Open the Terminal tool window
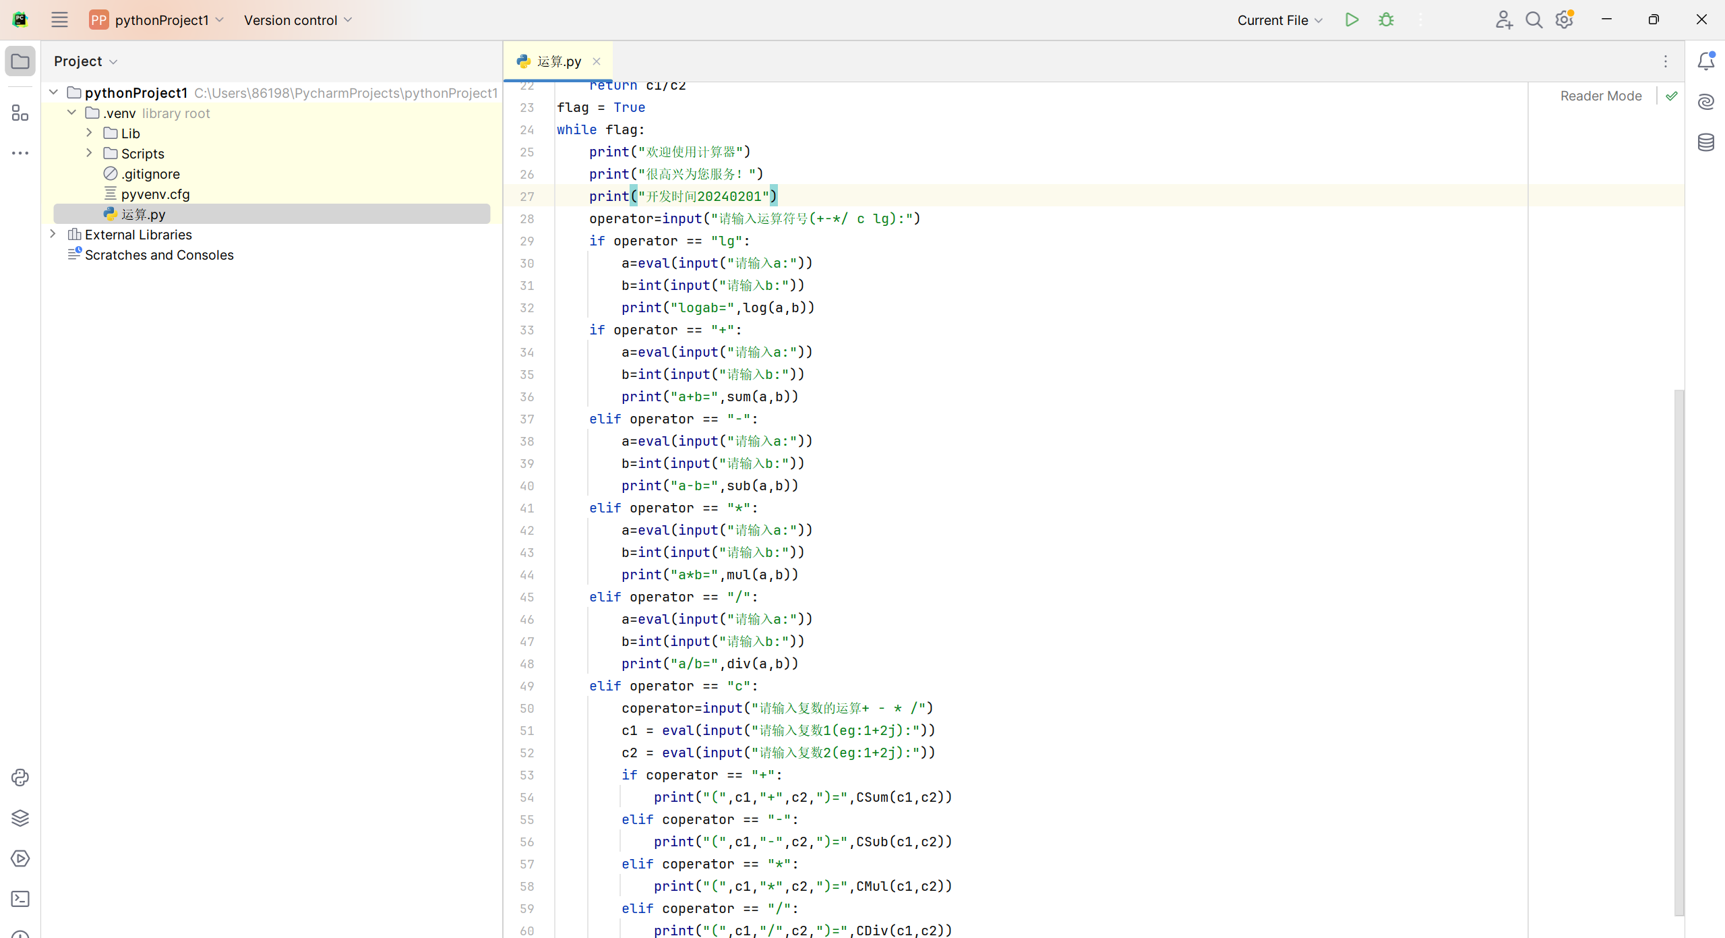Screen dimensions: 1725x938 pyautogui.click(x=20, y=899)
